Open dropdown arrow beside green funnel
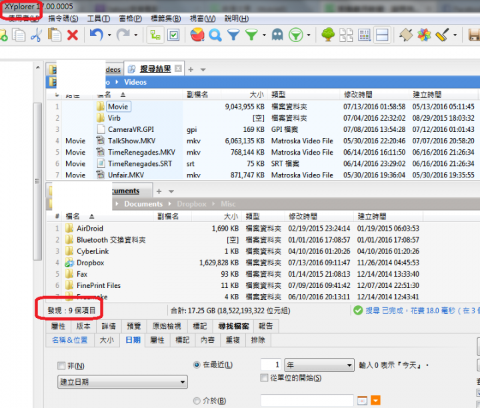Viewport: 480px width, 408px height. pyautogui.click(x=264, y=35)
